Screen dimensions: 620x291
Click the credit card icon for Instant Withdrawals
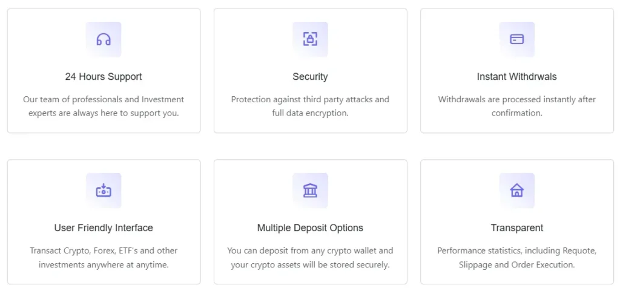pyautogui.click(x=516, y=39)
